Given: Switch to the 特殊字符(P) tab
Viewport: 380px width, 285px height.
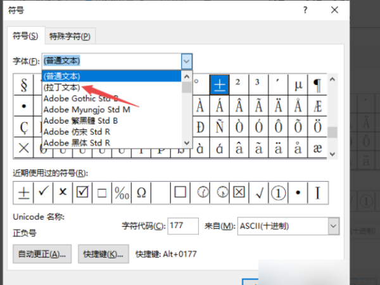Looking at the screenshot, I should click(x=70, y=36).
